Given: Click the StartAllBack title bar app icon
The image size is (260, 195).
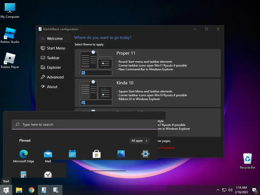Looking at the screenshot, I should pos(40,29).
